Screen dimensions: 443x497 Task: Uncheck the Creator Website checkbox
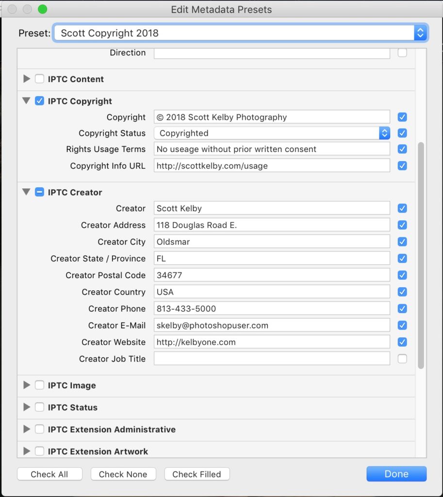(x=402, y=342)
